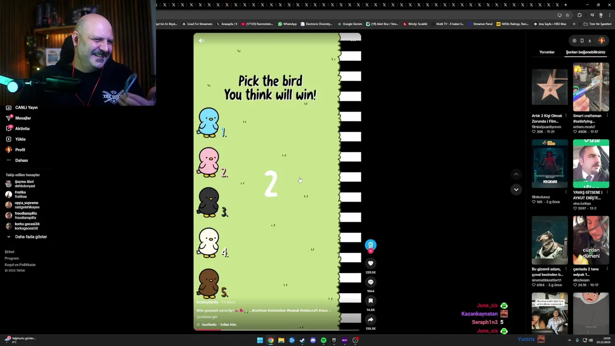Viewport: 615px width, 346px height.
Task: Open the taskbar weather widget
Action: pyautogui.click(x=20, y=340)
